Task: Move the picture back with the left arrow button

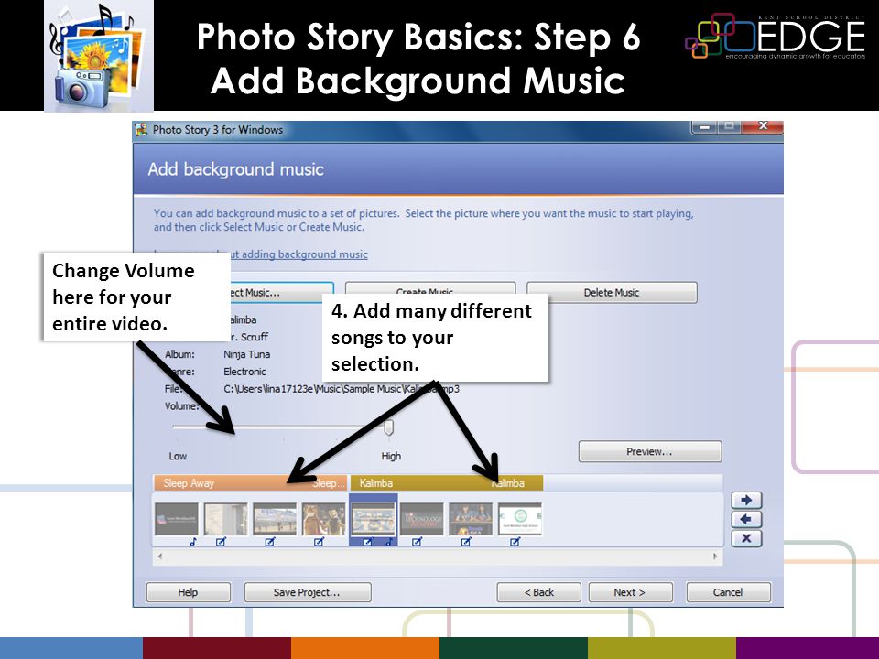Action: [x=746, y=520]
